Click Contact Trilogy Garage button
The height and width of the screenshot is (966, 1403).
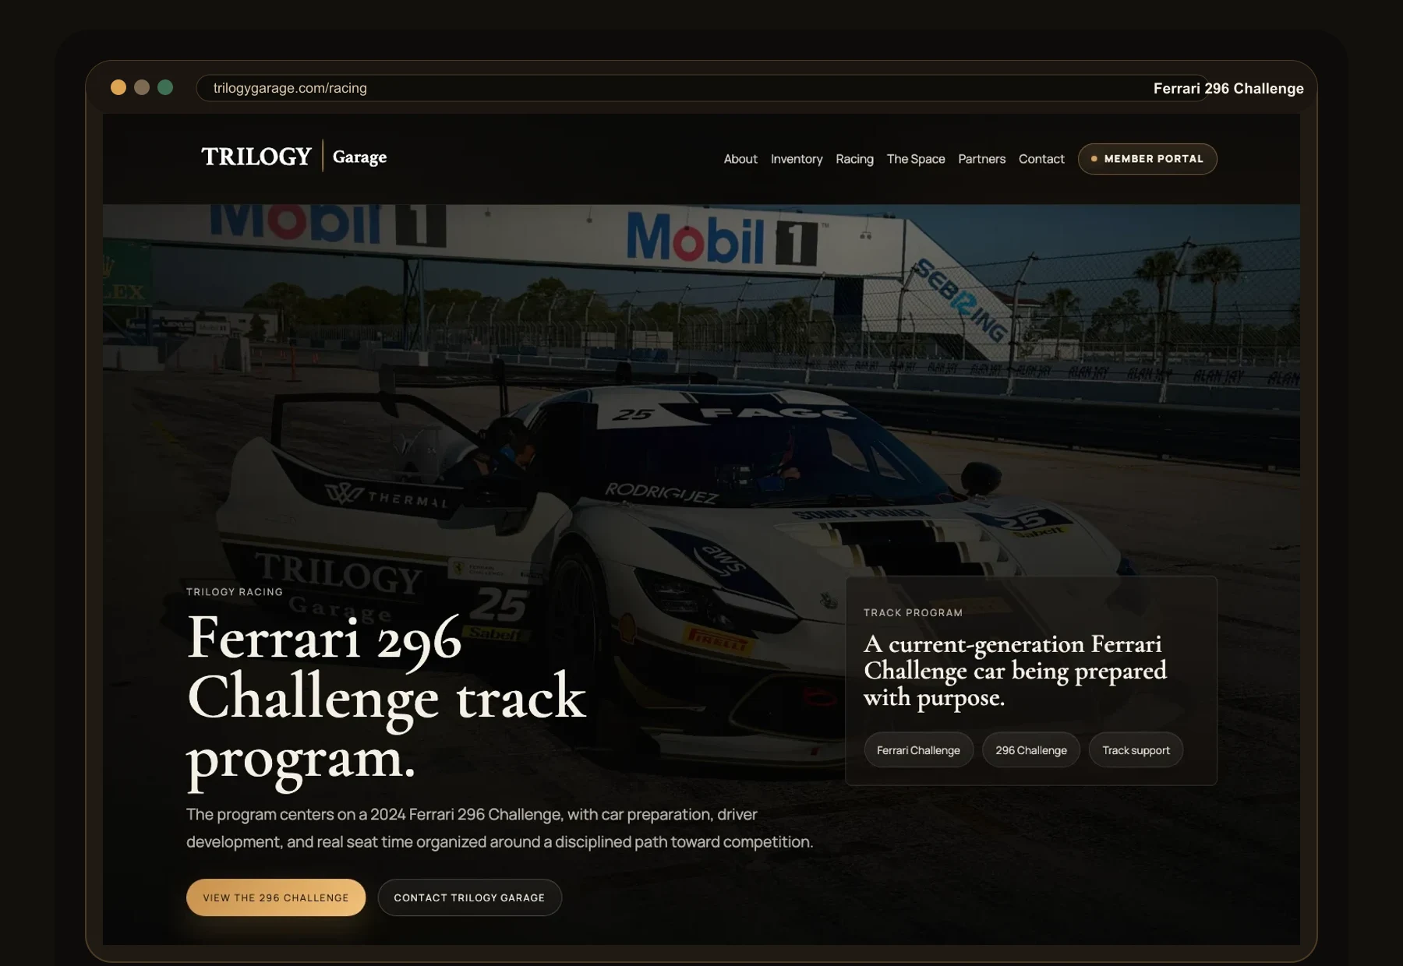point(469,897)
